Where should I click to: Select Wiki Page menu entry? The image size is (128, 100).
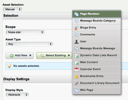tap(97, 90)
